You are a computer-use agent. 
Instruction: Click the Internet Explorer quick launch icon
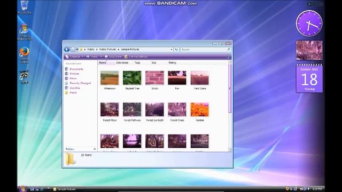click(x=42, y=189)
